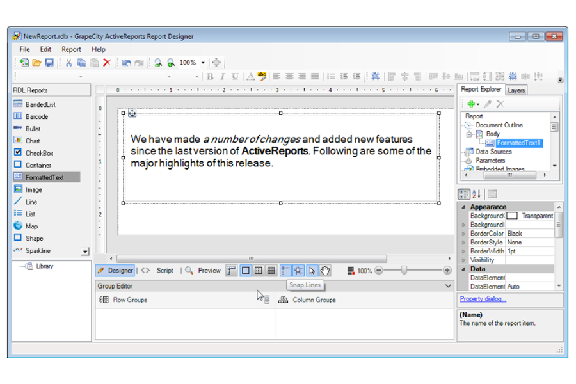Viewport: 576px width, 384px height.
Task: Select FormattedText1 in Report Explorer
Action: coord(518,143)
